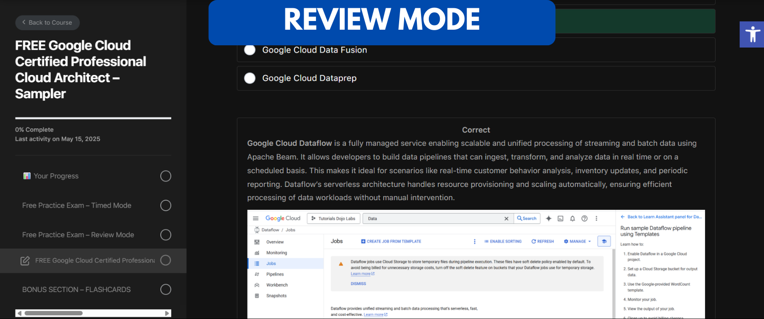Click the hamburger menu in the Google Cloud screenshot
Viewport: 764px width, 319px height.
256,218
